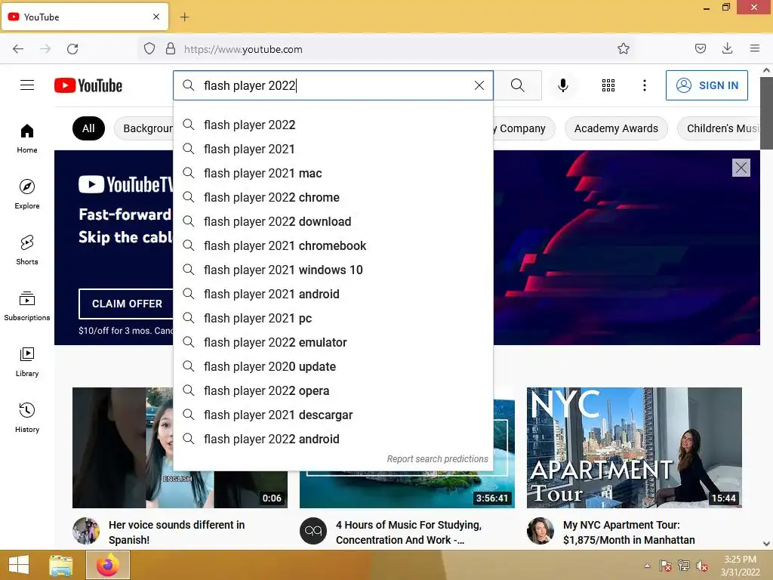Screen dimensions: 773x580
Task: Click in the YouTube search field
Action: pos(333,85)
